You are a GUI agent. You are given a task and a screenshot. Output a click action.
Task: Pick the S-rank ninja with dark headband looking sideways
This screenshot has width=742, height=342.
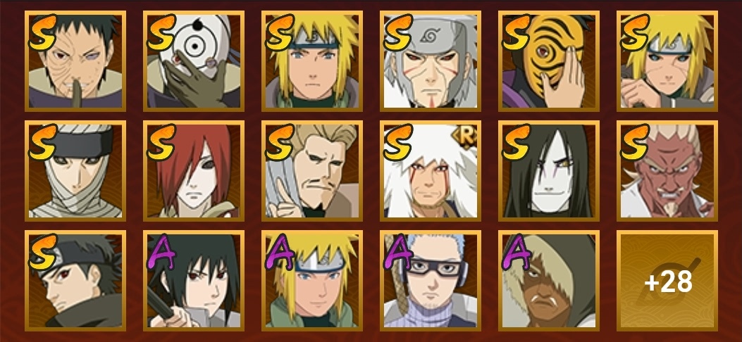click(75, 281)
